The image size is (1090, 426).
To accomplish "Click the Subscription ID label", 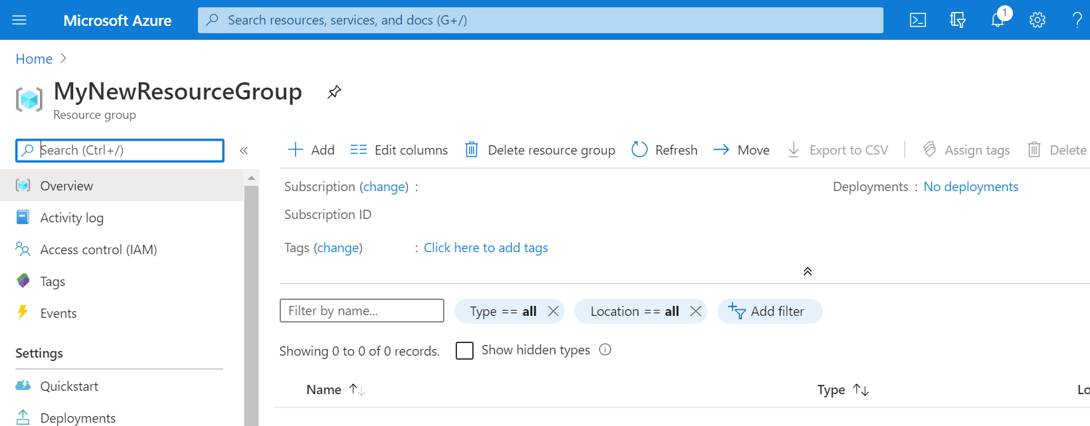I will [328, 214].
